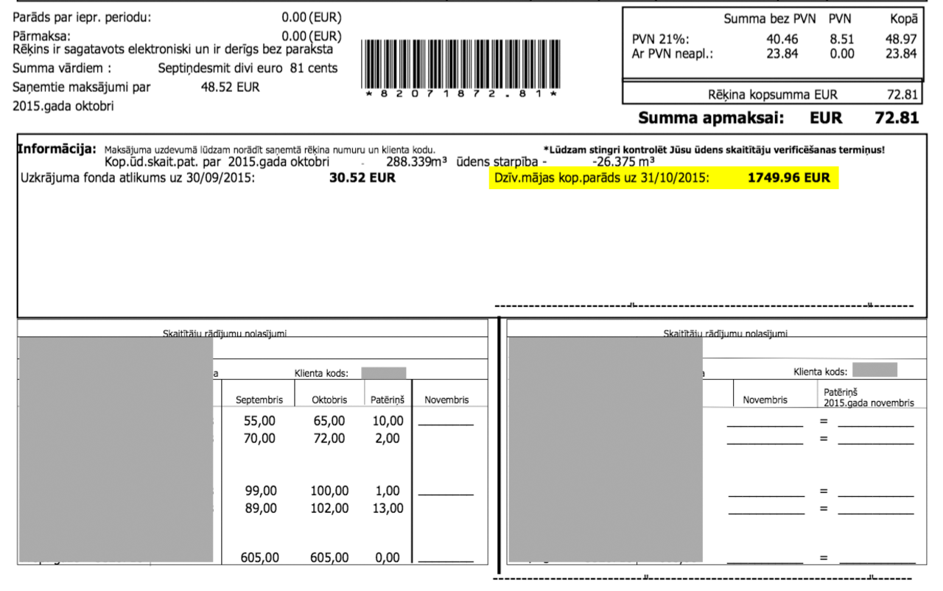Screen dimensions: 943x591
Task: Select the barcode number *82071872.81*
Action: pyautogui.click(x=460, y=94)
